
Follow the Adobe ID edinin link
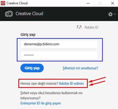71,83
